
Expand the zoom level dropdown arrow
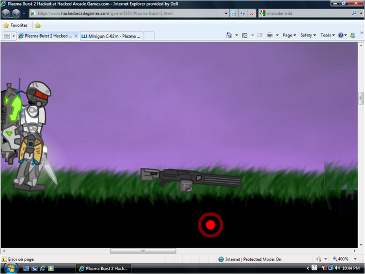point(355,259)
